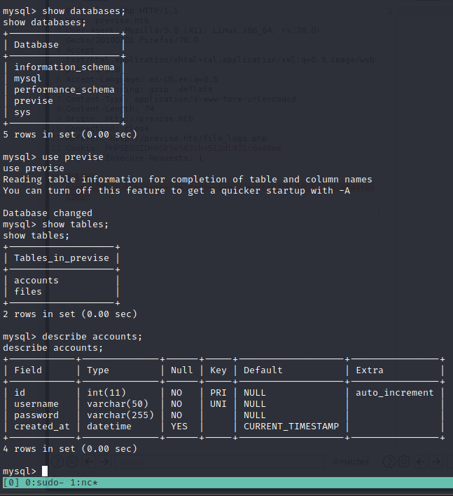Select the auto_increment value
The image size is (453, 496).
point(395,393)
